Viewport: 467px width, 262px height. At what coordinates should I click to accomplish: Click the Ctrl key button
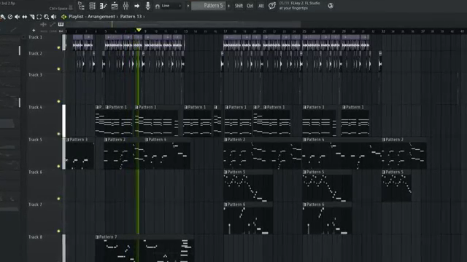[250, 6]
